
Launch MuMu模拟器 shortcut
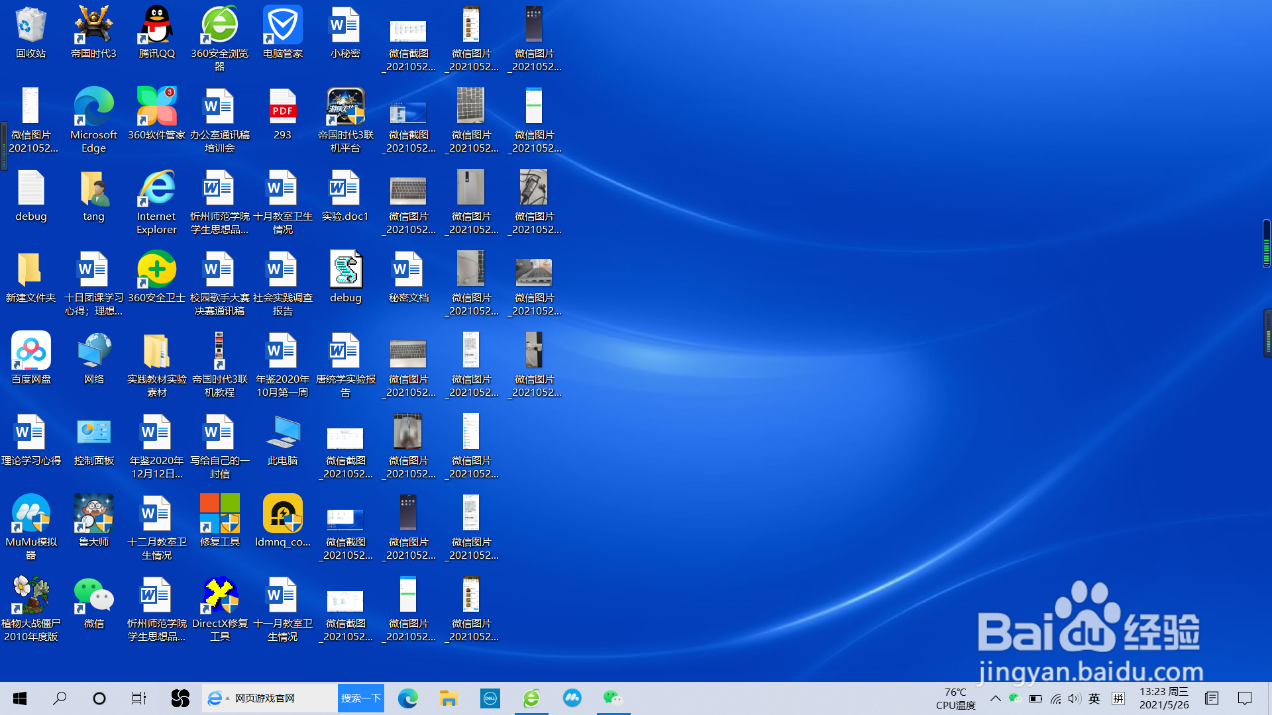tap(30, 527)
